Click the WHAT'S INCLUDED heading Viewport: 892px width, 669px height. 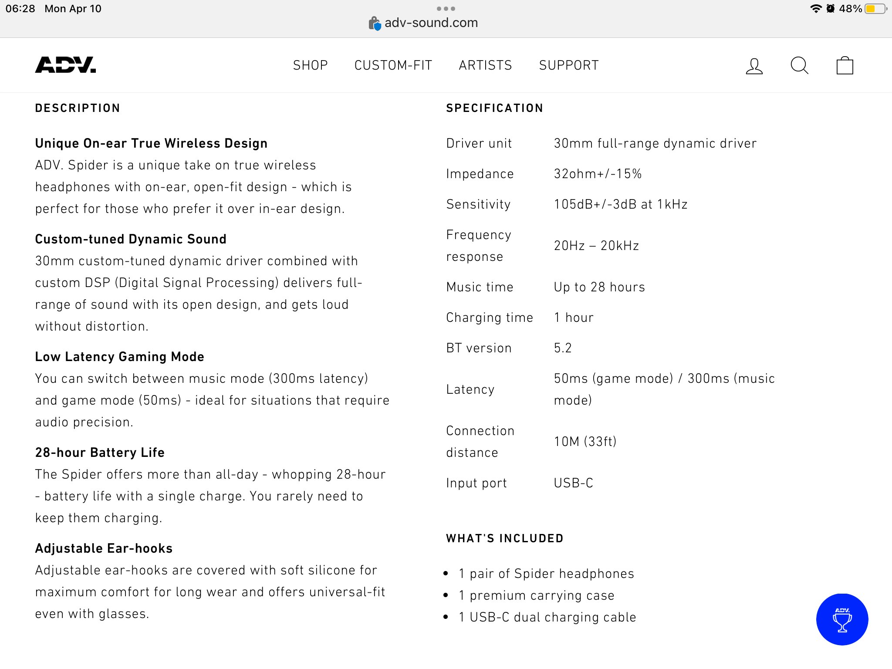(504, 538)
